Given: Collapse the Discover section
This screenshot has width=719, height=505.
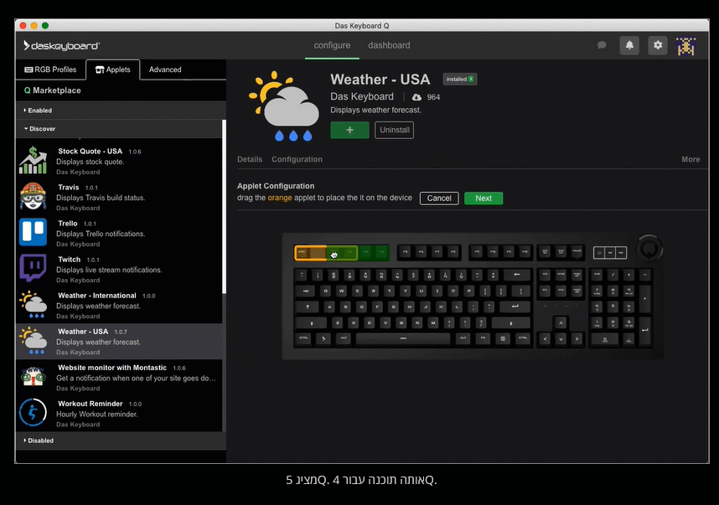Looking at the screenshot, I should click(x=119, y=129).
